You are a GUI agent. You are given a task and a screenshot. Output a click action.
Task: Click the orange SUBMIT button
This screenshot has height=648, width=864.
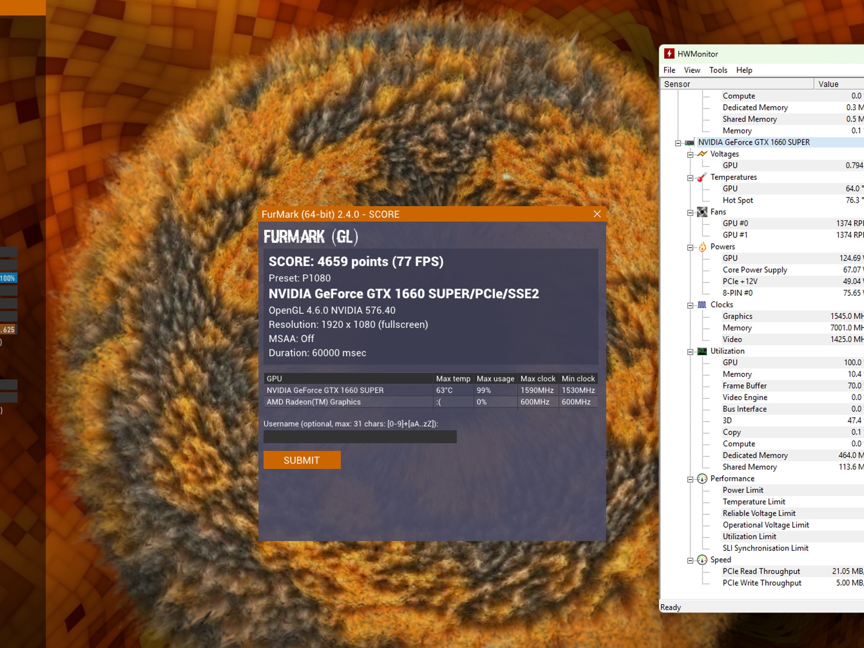(x=302, y=460)
